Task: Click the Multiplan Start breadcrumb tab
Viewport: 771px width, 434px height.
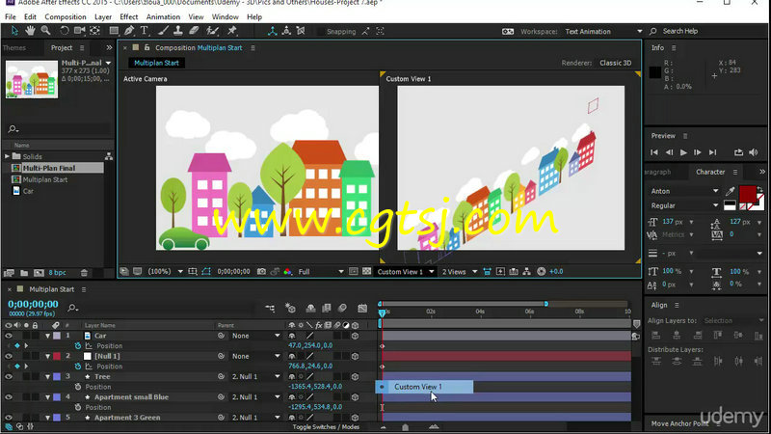Action: pos(156,63)
